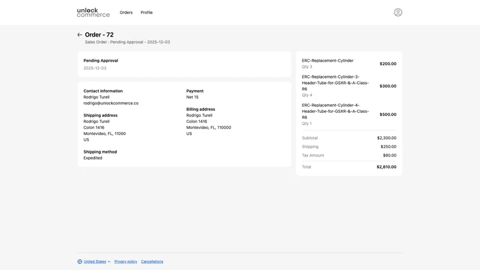This screenshot has width=480, height=270.
Task: Click the Total label
Action: coord(307,167)
